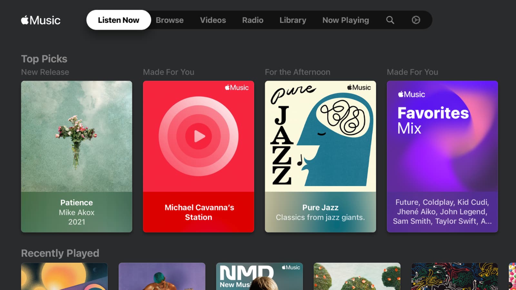The width and height of the screenshot is (516, 290).
Task: Open the purple recently played album cover
Action: pos(162,276)
